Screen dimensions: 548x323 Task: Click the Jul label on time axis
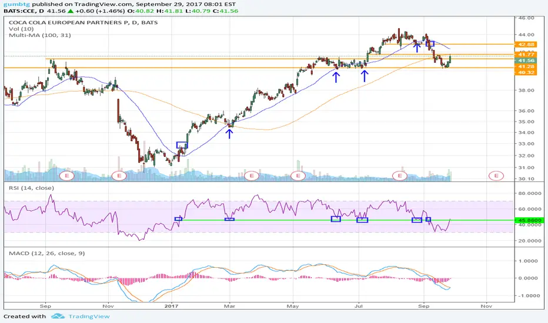tap(358, 306)
